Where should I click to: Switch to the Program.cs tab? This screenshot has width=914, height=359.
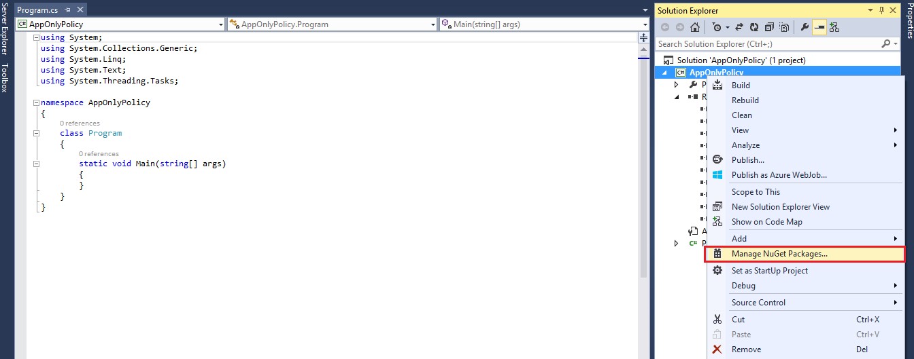pyautogui.click(x=38, y=10)
